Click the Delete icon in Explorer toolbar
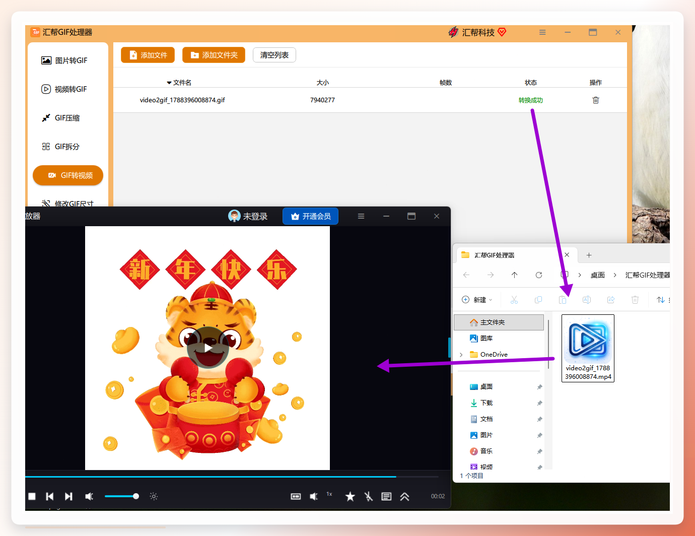Image resolution: width=695 pixels, height=536 pixels. click(x=635, y=300)
